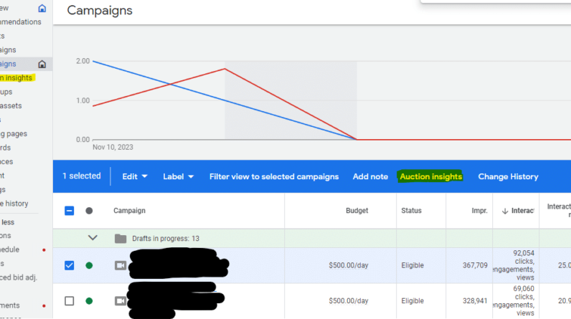Toggle the select-all checkbox in table header
The image size is (571, 319).
[x=69, y=211]
